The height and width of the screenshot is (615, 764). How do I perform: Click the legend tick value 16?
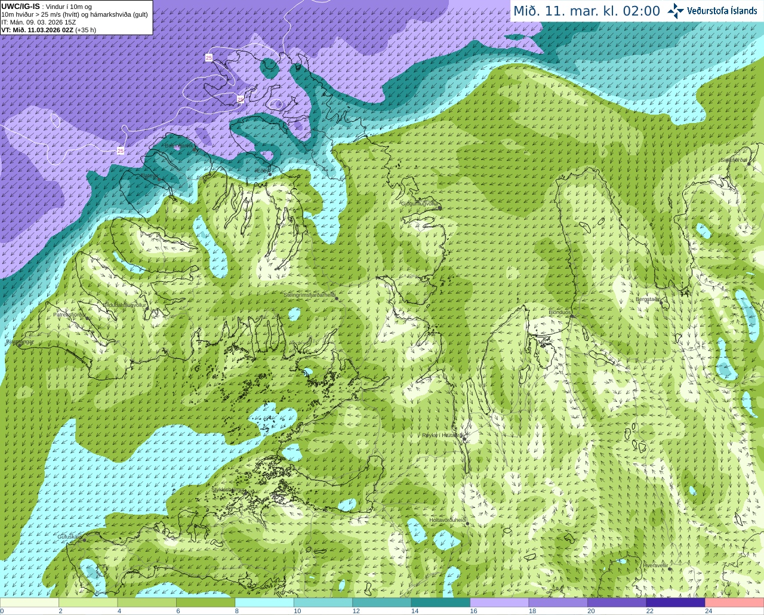[473, 611]
